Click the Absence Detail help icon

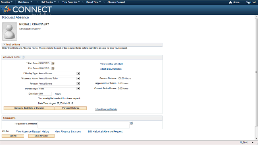(23, 57)
